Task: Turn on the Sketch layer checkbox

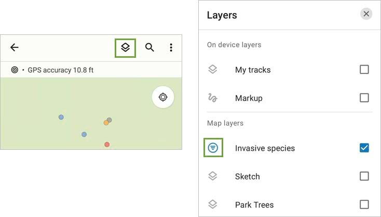Action: (364, 176)
